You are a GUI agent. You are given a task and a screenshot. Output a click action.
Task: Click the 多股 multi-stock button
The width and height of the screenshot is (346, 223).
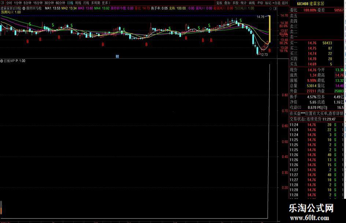click(235, 3)
